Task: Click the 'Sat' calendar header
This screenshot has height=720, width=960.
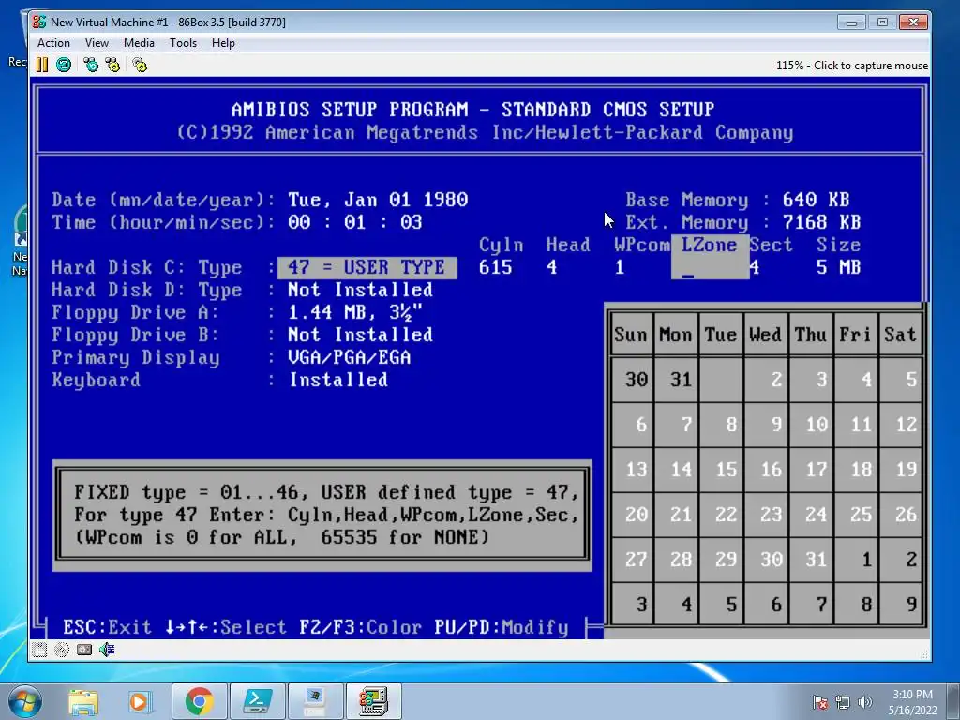Action: click(x=900, y=335)
